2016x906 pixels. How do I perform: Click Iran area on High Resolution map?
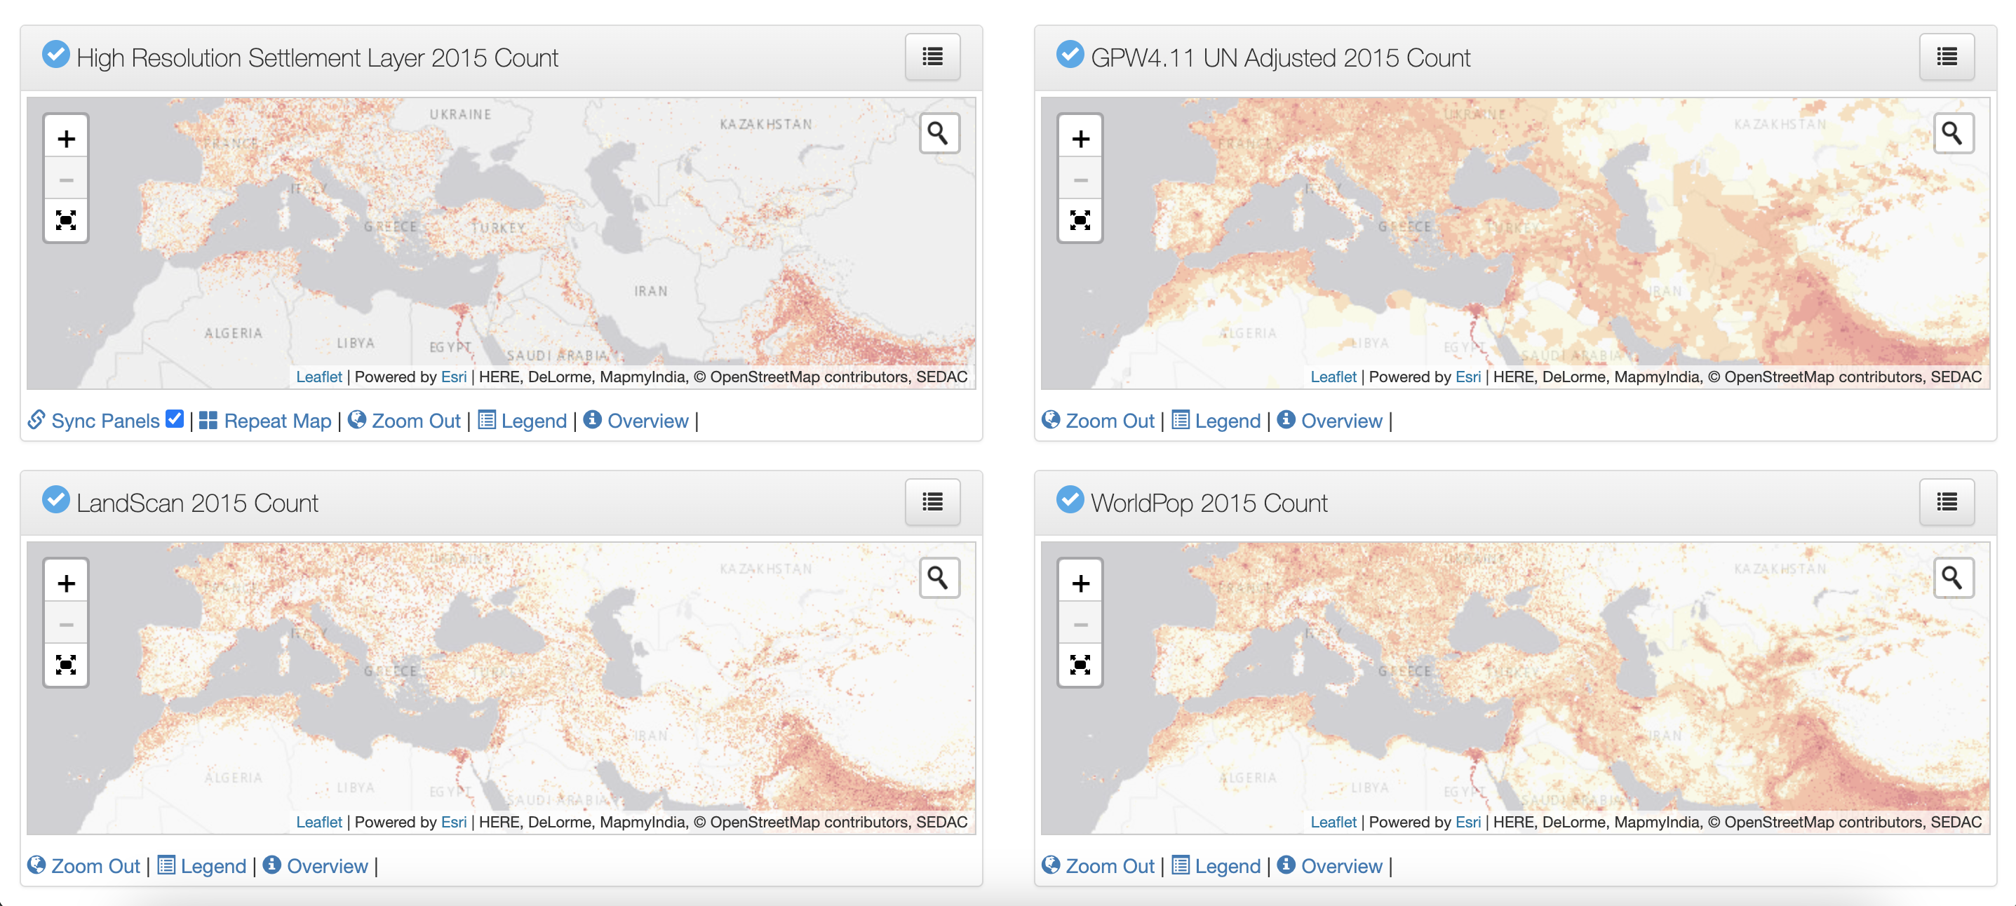coord(650,291)
